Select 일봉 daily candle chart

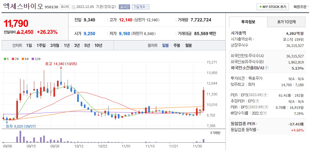(165, 46)
